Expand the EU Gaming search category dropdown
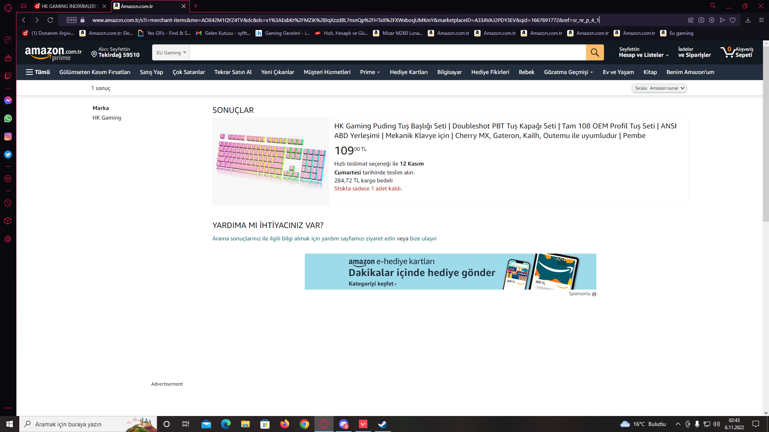 tap(171, 53)
